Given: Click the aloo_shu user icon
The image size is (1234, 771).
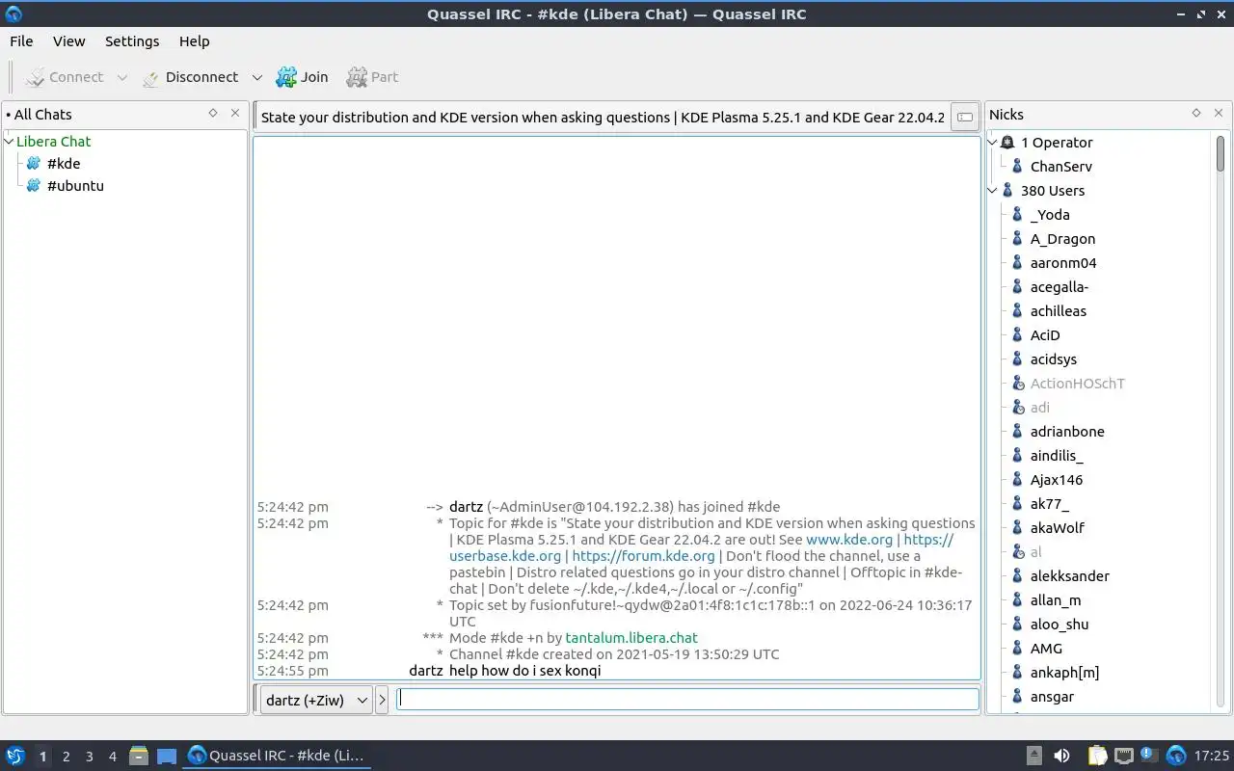Looking at the screenshot, I should (x=1017, y=625).
